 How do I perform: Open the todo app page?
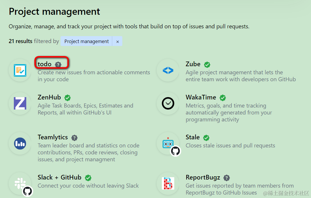coord(44,64)
